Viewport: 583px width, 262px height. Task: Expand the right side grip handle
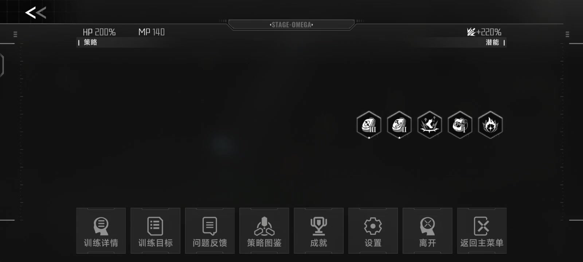(567, 34)
